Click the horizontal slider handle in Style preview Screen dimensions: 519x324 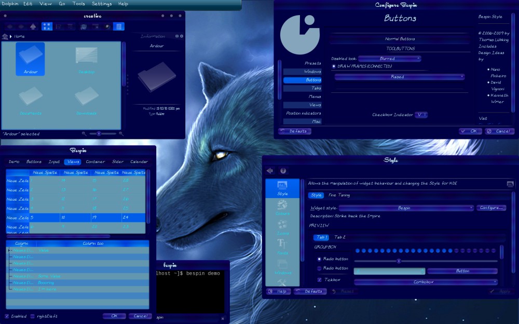pos(399,261)
